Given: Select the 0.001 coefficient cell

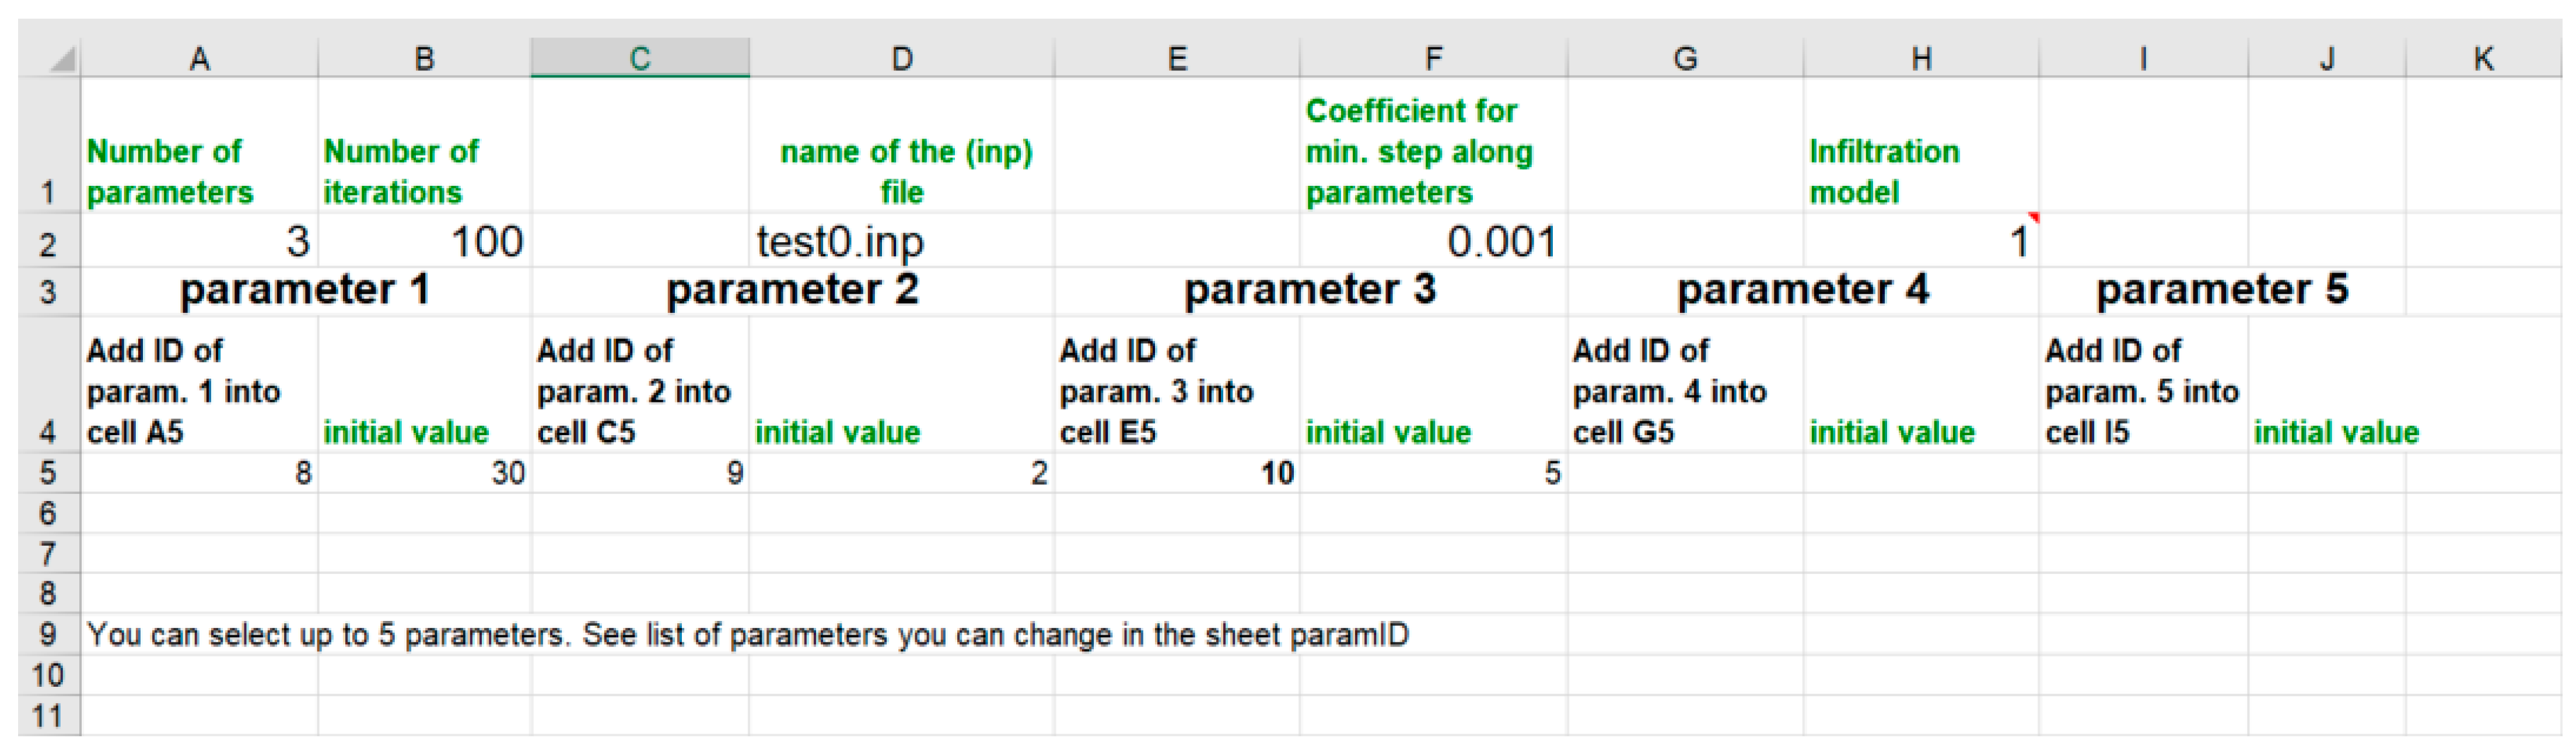Looking at the screenshot, I should [x=1433, y=242].
